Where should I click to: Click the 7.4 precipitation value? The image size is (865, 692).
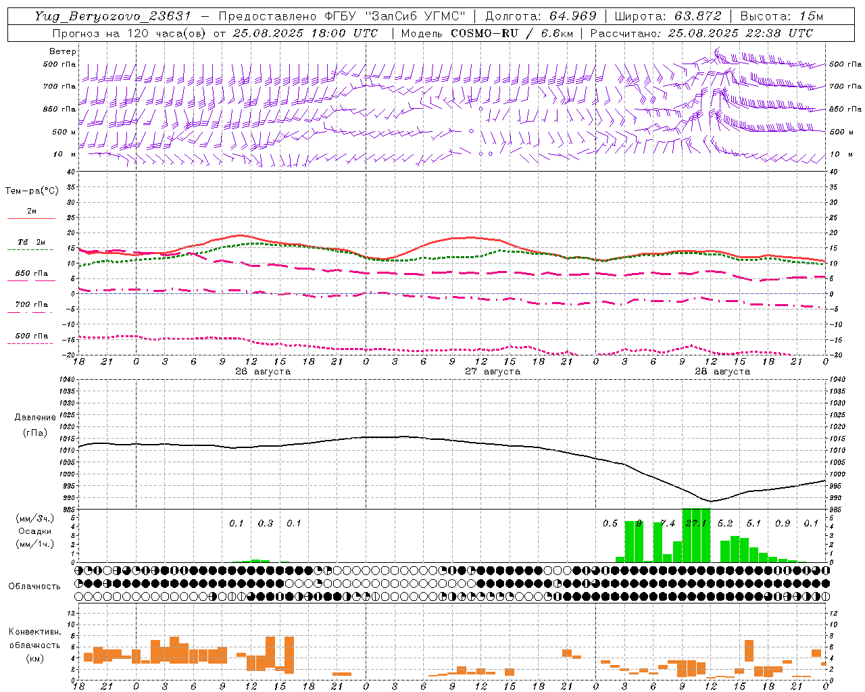(x=668, y=524)
